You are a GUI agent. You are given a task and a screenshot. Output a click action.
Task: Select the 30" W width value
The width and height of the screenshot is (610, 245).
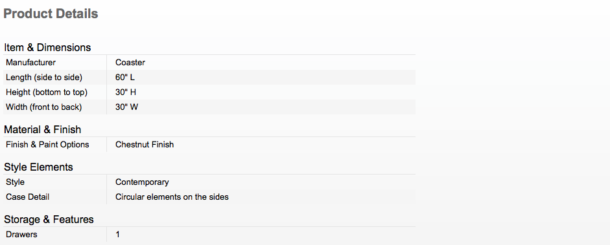pos(127,107)
